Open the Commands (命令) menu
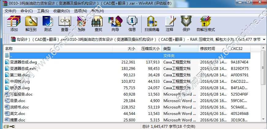 click(x=27, y=11)
